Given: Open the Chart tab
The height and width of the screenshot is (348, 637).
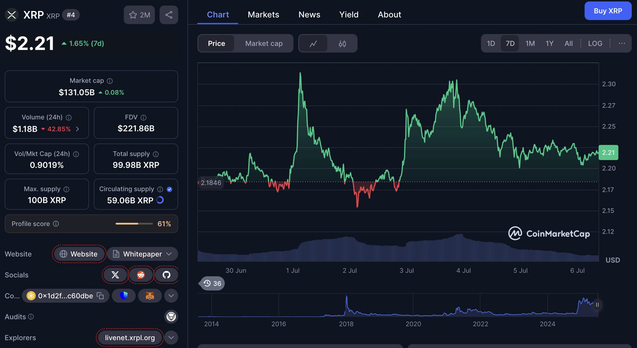Looking at the screenshot, I should (218, 15).
